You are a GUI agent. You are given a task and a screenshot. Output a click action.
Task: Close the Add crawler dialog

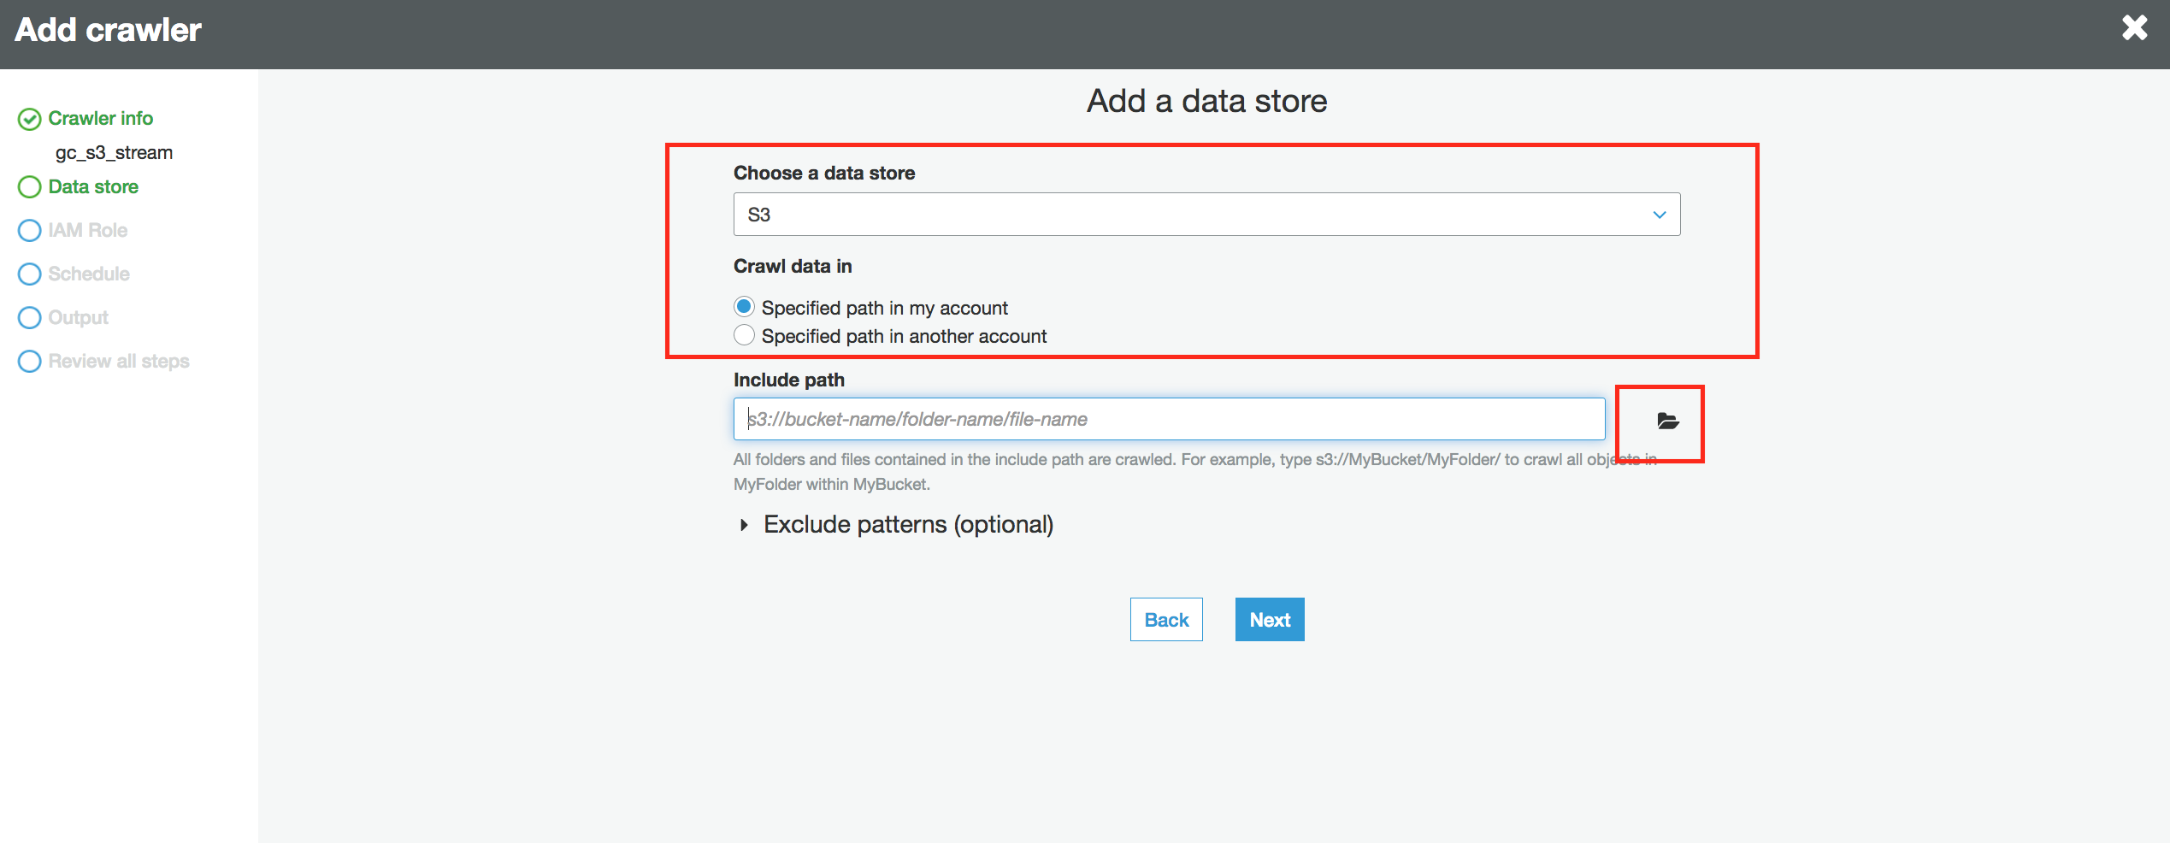point(2135,28)
